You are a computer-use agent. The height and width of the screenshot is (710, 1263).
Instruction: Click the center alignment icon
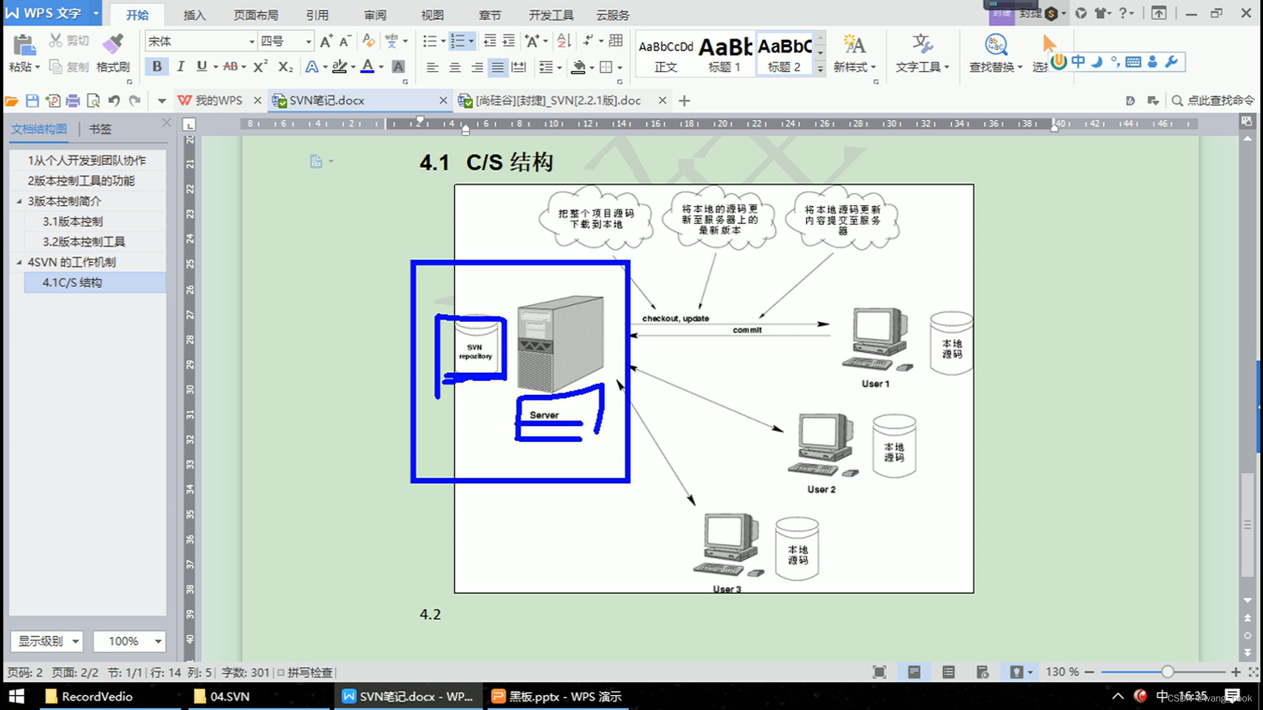click(455, 67)
